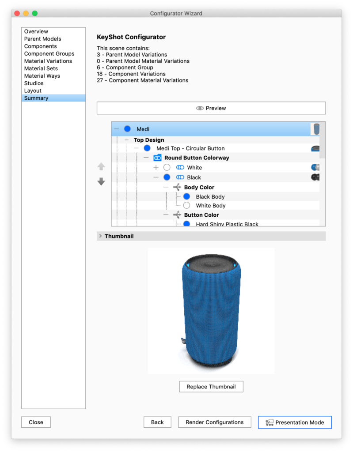Collapse the Top Design group
Screen dimensions: 353x452
(126, 140)
